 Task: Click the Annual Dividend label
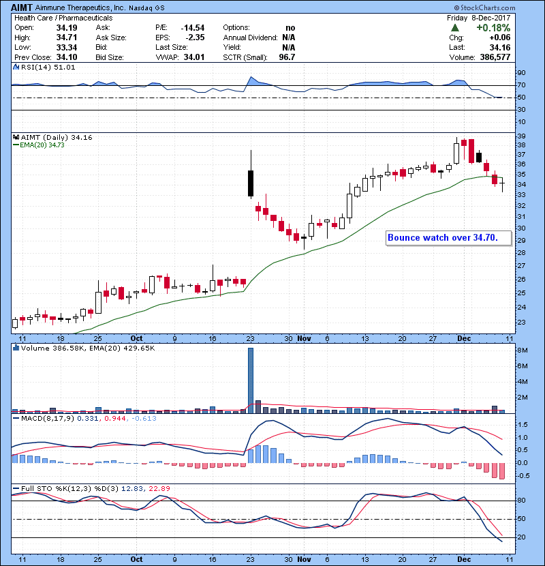click(x=250, y=38)
